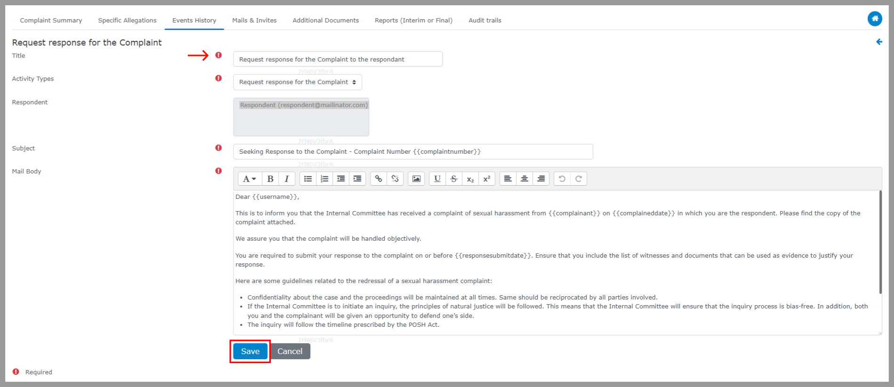The width and height of the screenshot is (894, 387).
Task: Click the blue back arrow icon
Action: (879, 42)
